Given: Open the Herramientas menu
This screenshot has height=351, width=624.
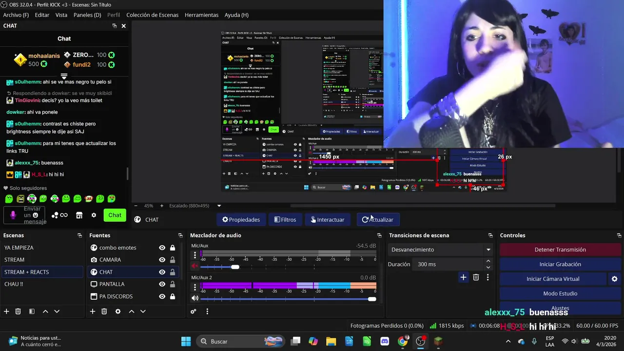Looking at the screenshot, I should tap(201, 15).
